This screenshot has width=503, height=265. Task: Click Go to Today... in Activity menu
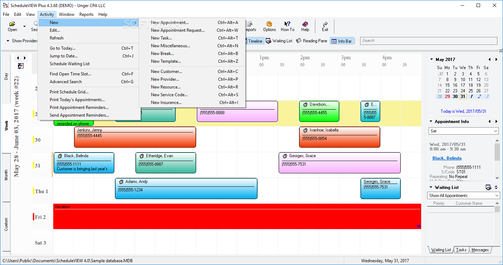89,48
